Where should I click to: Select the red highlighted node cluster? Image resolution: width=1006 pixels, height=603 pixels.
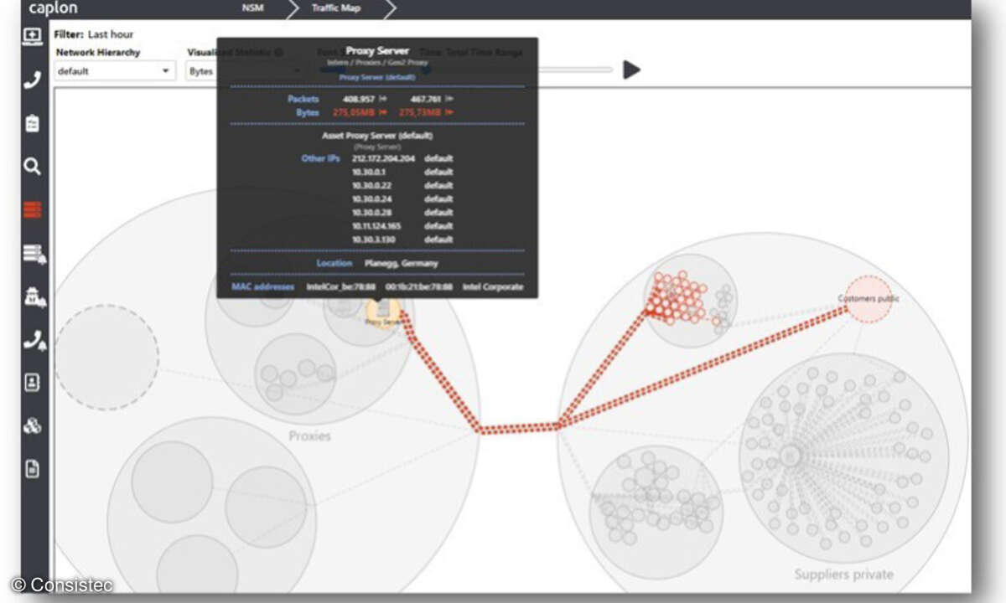point(679,297)
